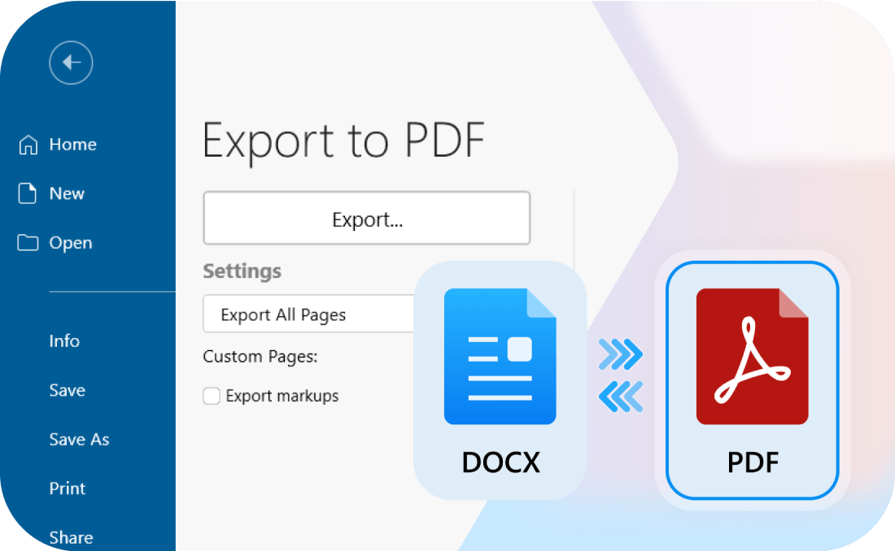Go to Share in the sidebar
895x551 pixels.
tap(71, 537)
